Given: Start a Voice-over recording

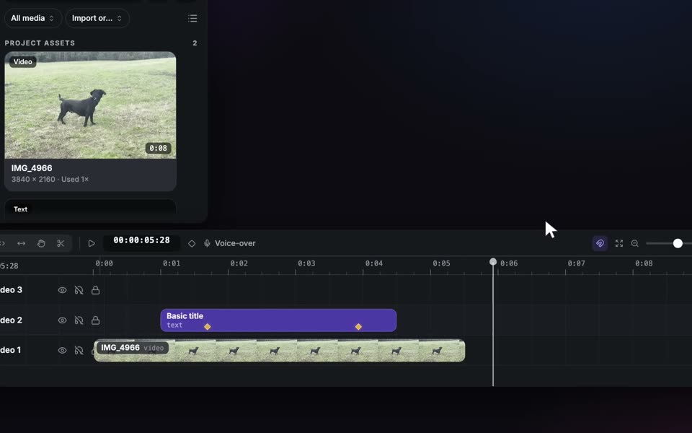Looking at the screenshot, I should [229, 243].
